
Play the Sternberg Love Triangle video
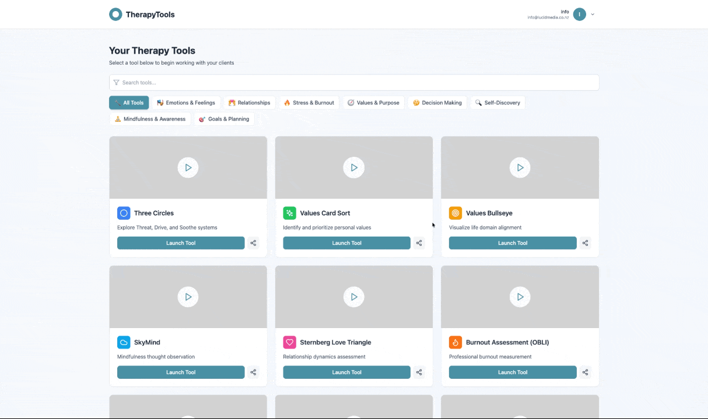pos(354,297)
